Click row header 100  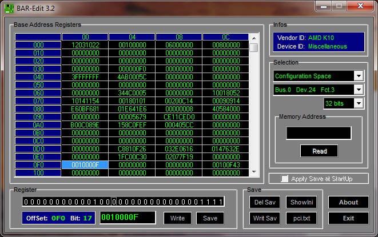38,172
